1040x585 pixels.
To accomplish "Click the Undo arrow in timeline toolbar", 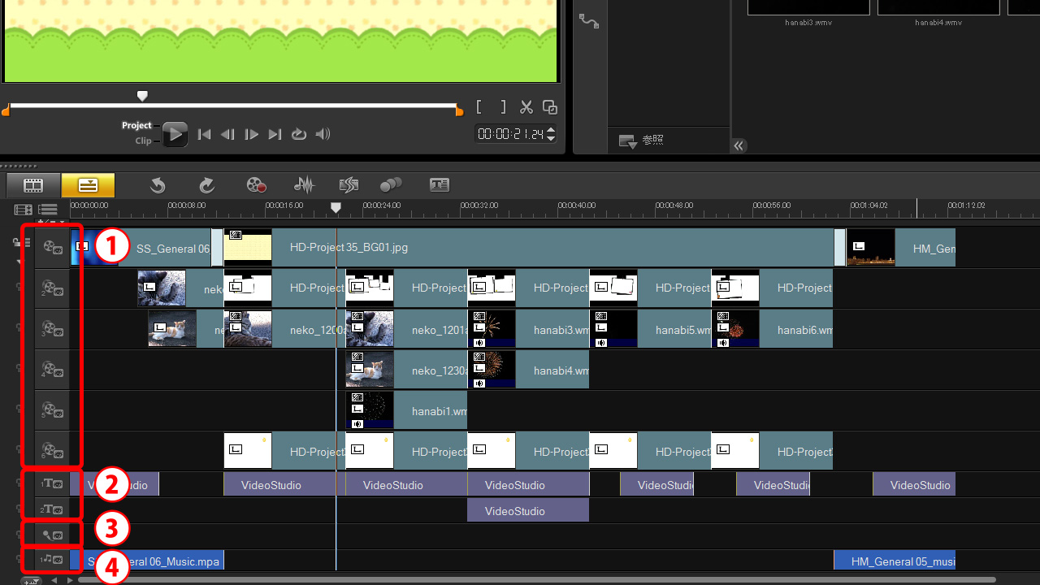I will tap(158, 186).
